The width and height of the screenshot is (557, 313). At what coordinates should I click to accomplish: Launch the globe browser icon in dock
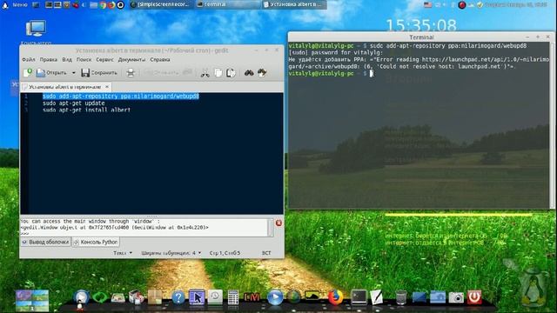point(293,297)
